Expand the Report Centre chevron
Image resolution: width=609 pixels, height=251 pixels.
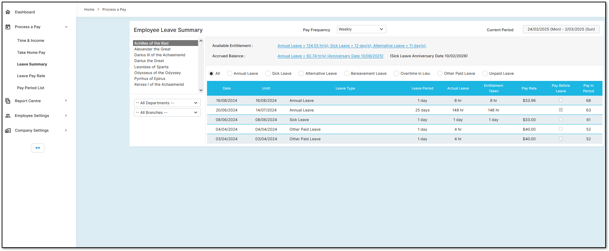coord(66,101)
